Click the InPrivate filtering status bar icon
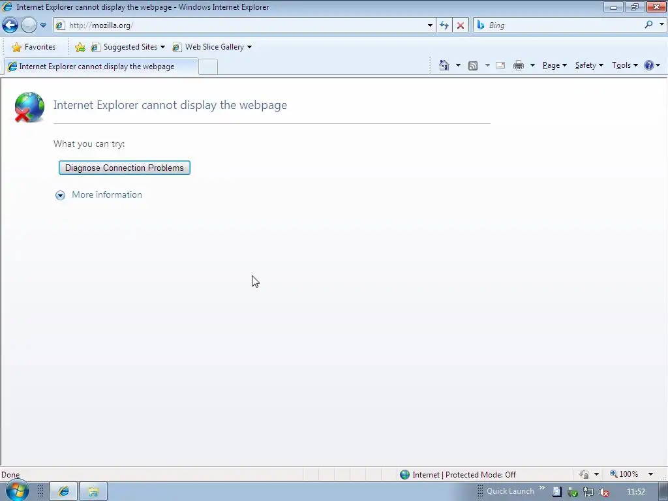The width and height of the screenshot is (668, 501). tap(584, 474)
